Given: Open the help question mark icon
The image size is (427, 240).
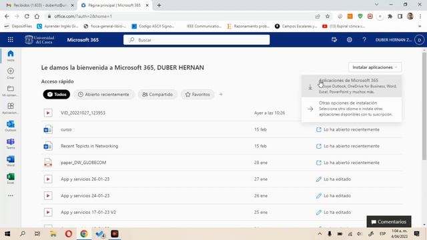Looking at the screenshot, I should click(x=364, y=40).
